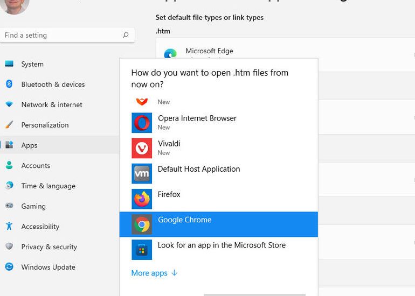Click the user profile avatar

pos(15,6)
